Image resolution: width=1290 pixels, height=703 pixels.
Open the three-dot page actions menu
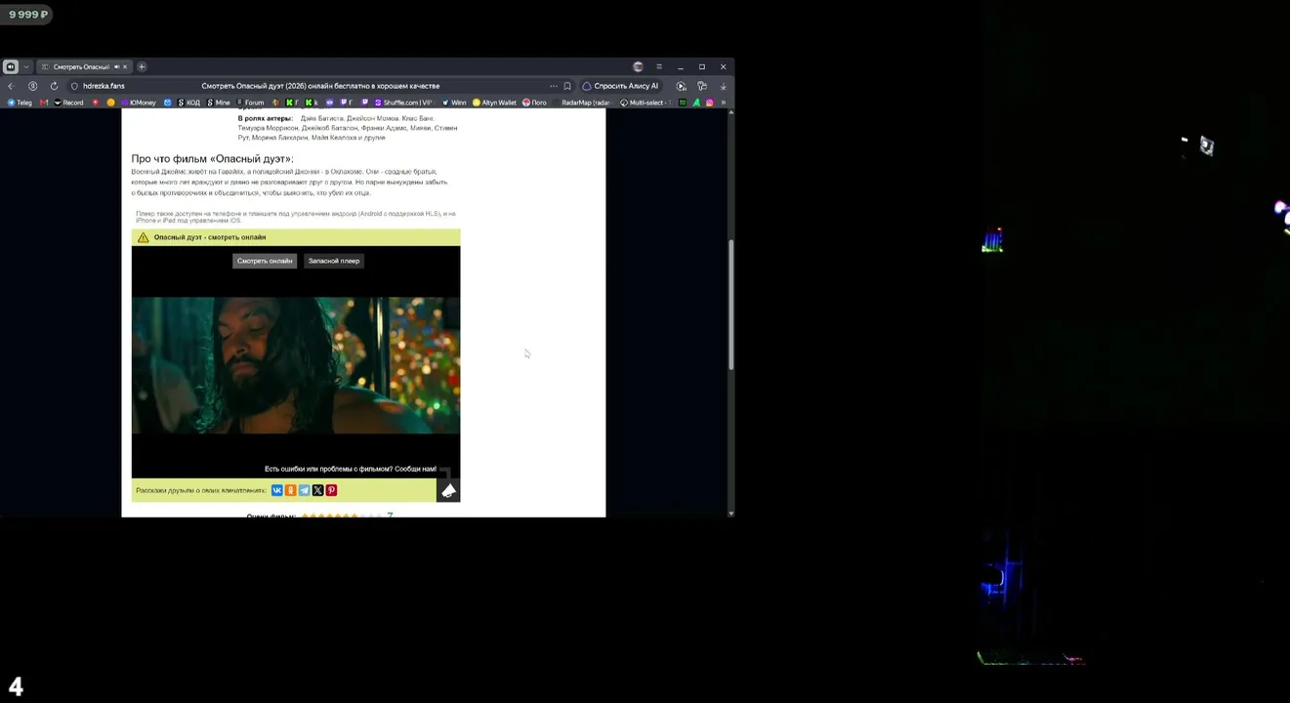tap(554, 86)
